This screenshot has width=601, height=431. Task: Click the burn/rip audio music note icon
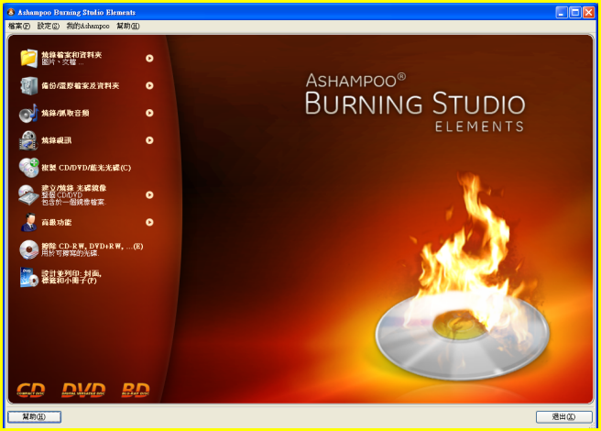[28, 114]
